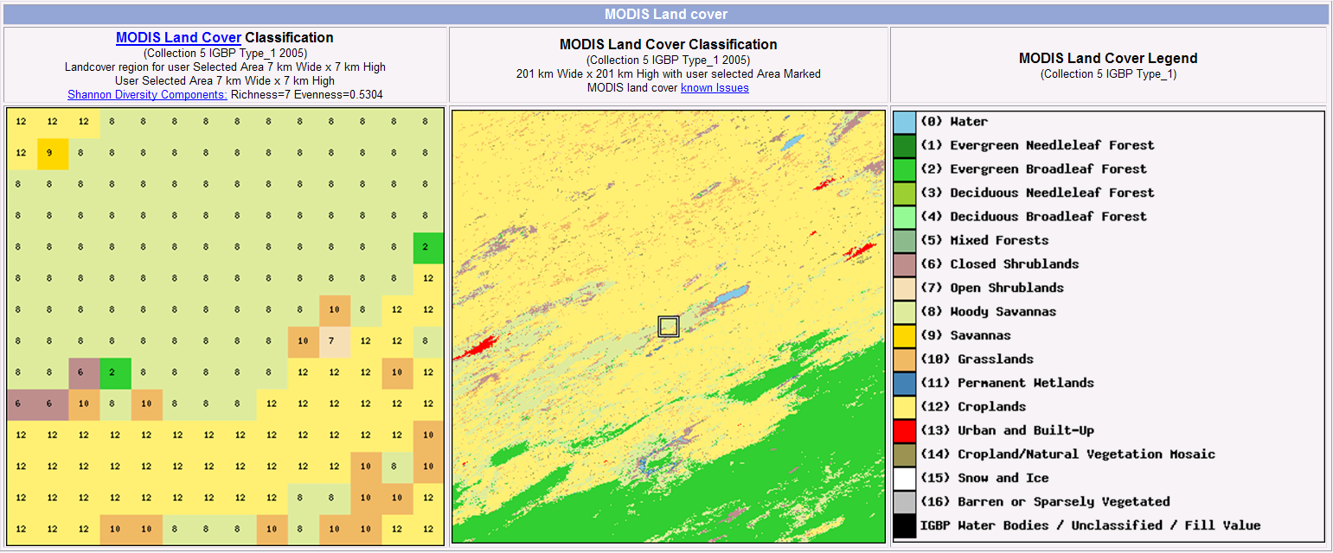Choose the Cropland/Natural Vegetation Mosaic swatch

pos(904,454)
